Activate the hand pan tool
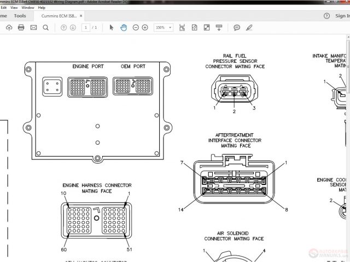 (x=124, y=27)
